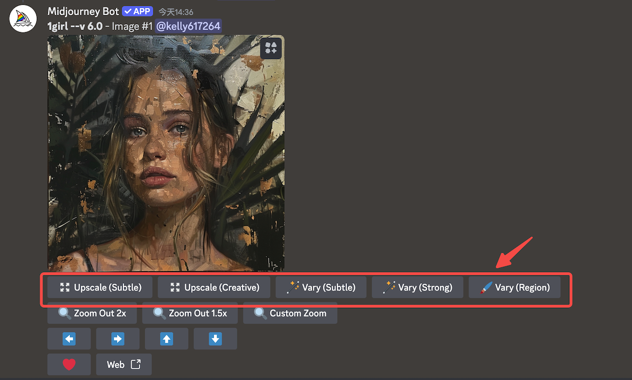
Task: Click the @kelly617264 user mention
Action: coord(188,26)
